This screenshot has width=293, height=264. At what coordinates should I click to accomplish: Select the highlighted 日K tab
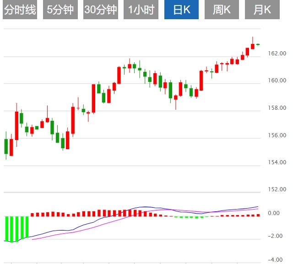(182, 10)
